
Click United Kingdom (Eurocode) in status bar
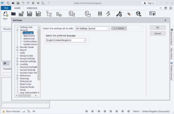point(156,111)
